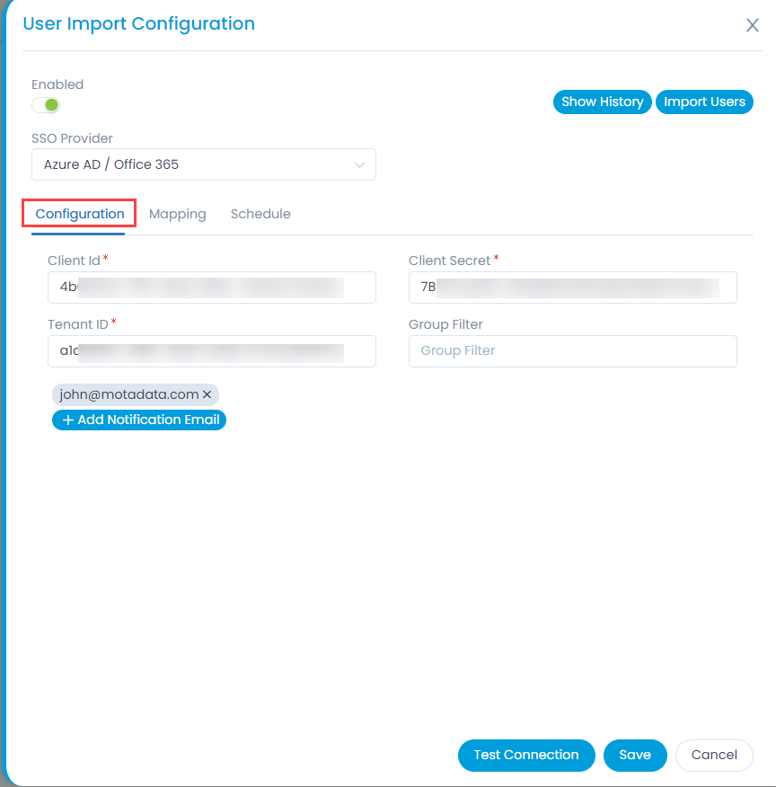The width and height of the screenshot is (776, 787).
Task: Click Test Connection button
Action: (526, 755)
